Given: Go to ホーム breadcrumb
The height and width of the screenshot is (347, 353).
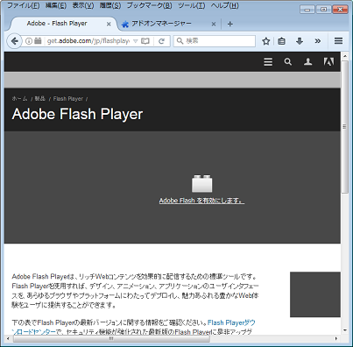Looking at the screenshot, I should point(19,99).
